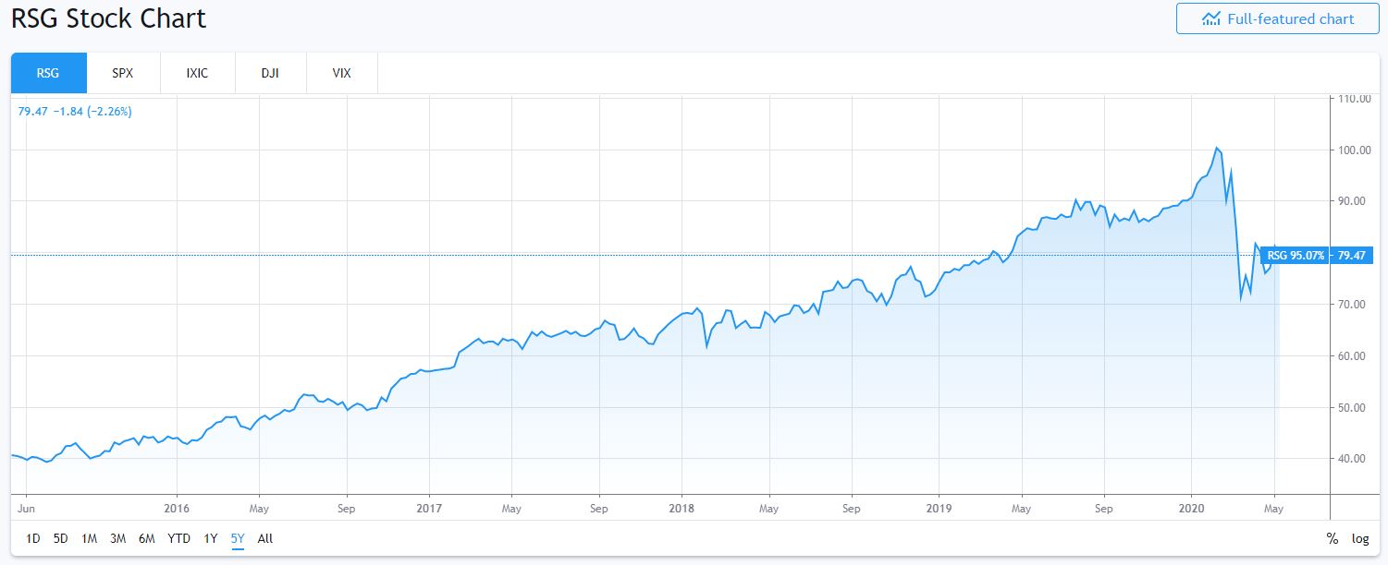Switch range to YTD

point(178,538)
